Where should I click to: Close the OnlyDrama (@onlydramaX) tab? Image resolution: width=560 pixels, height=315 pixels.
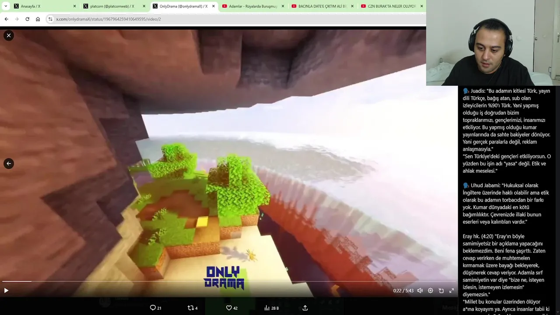(213, 6)
